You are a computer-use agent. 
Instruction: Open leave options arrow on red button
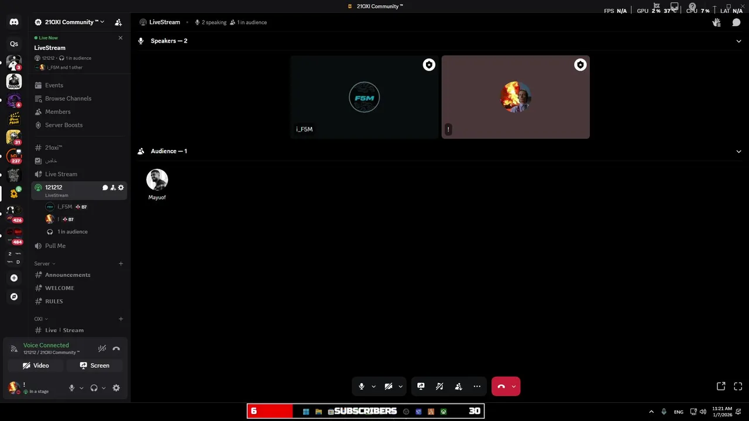coord(514,387)
